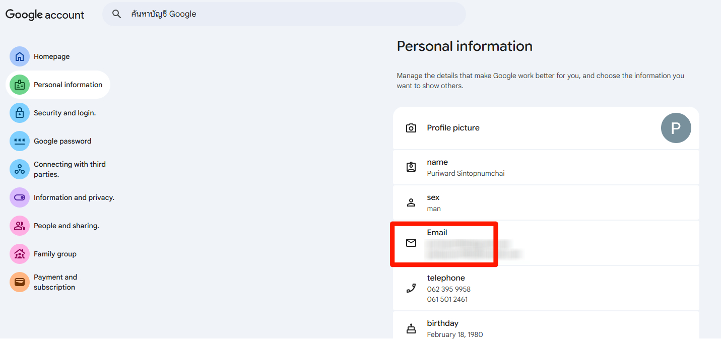Open the camera icon on Profile picture row

(x=411, y=128)
